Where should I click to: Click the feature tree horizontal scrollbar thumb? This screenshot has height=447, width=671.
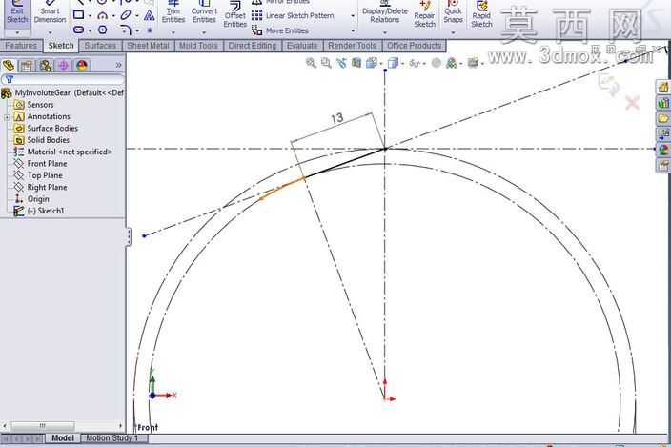pos(43,426)
